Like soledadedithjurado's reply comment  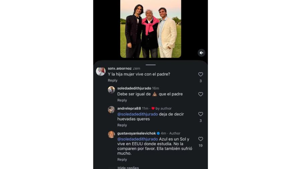(201, 94)
